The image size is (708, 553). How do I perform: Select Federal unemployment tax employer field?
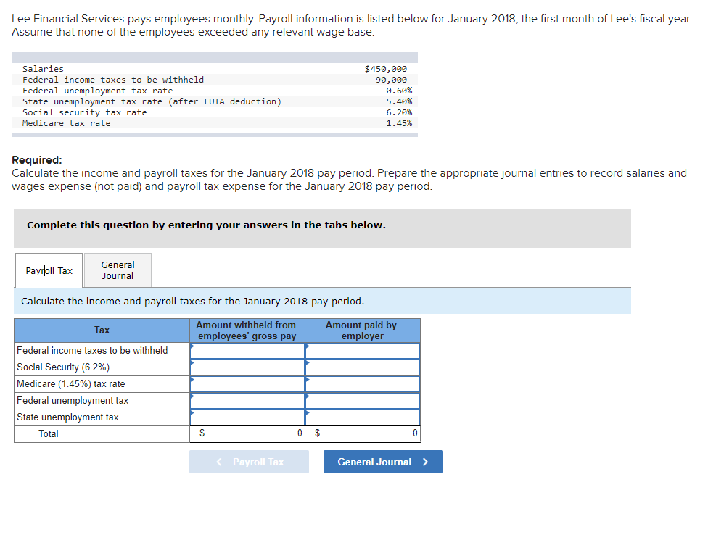[363, 401]
